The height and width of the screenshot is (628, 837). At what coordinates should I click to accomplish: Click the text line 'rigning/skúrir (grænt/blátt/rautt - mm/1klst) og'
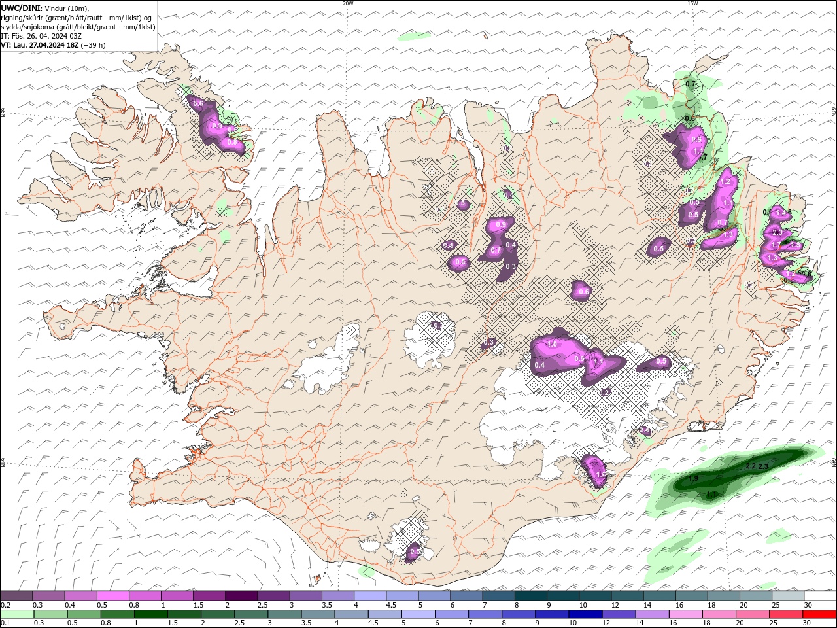tap(77, 17)
